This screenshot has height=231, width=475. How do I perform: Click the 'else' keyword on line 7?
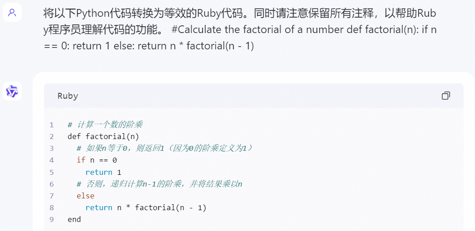[85, 196]
